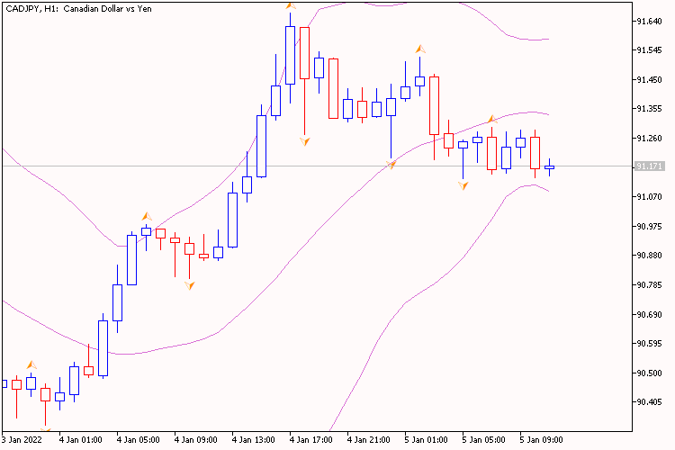Screen dimensions: 675x450
Task: Select the 4 Jan 17:00 time label
Action: (311, 440)
